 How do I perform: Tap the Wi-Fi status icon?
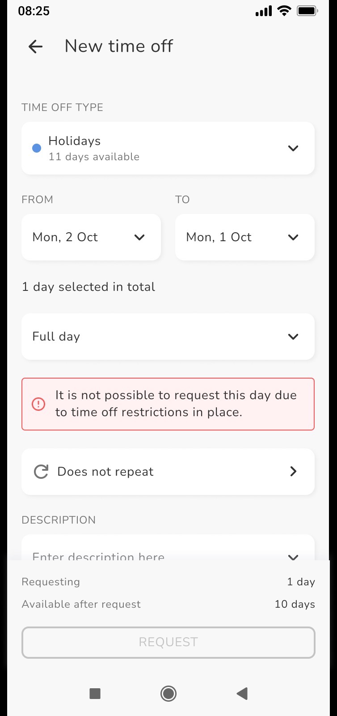(x=284, y=11)
